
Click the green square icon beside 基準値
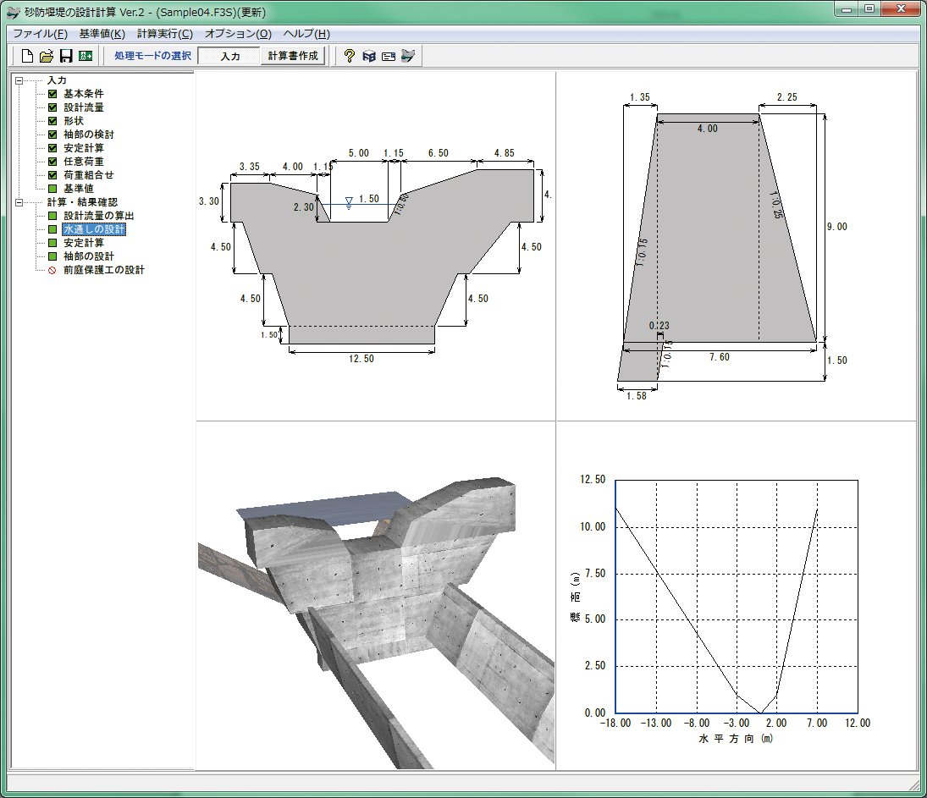tap(52, 189)
